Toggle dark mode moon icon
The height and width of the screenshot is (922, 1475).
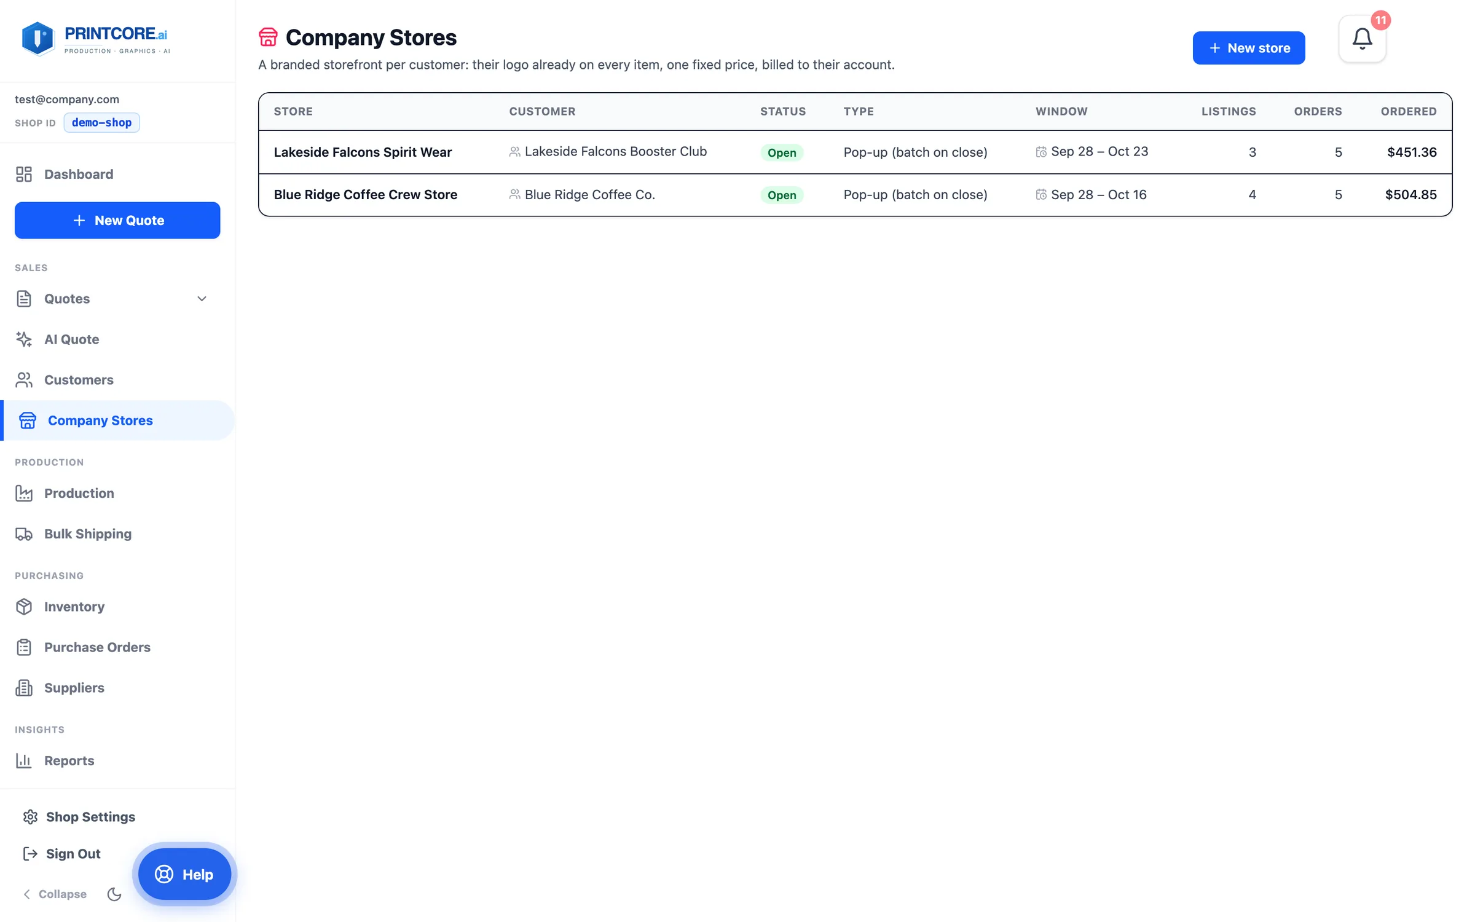[x=114, y=894]
